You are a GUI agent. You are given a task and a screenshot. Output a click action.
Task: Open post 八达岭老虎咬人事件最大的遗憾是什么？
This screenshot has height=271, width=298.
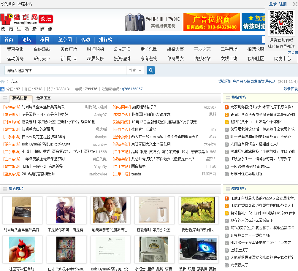coord(163,159)
